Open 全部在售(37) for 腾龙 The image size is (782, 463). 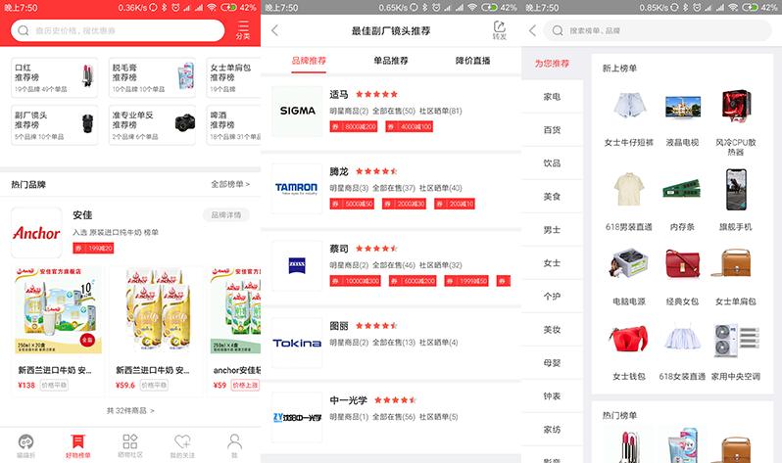click(394, 188)
